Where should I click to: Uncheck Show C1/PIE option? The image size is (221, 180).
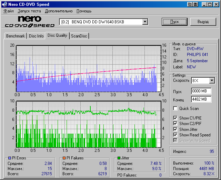click(x=175, y=118)
